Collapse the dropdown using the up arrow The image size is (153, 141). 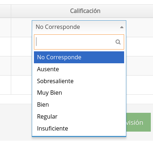(x=122, y=27)
